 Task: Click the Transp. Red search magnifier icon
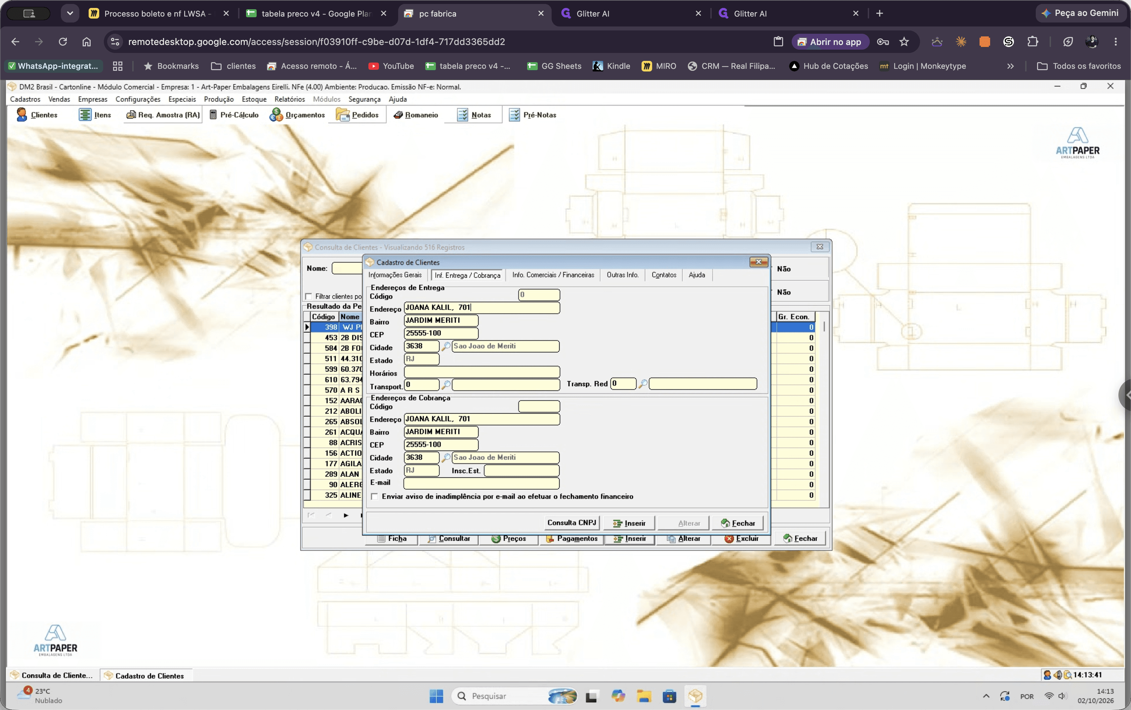tap(643, 384)
